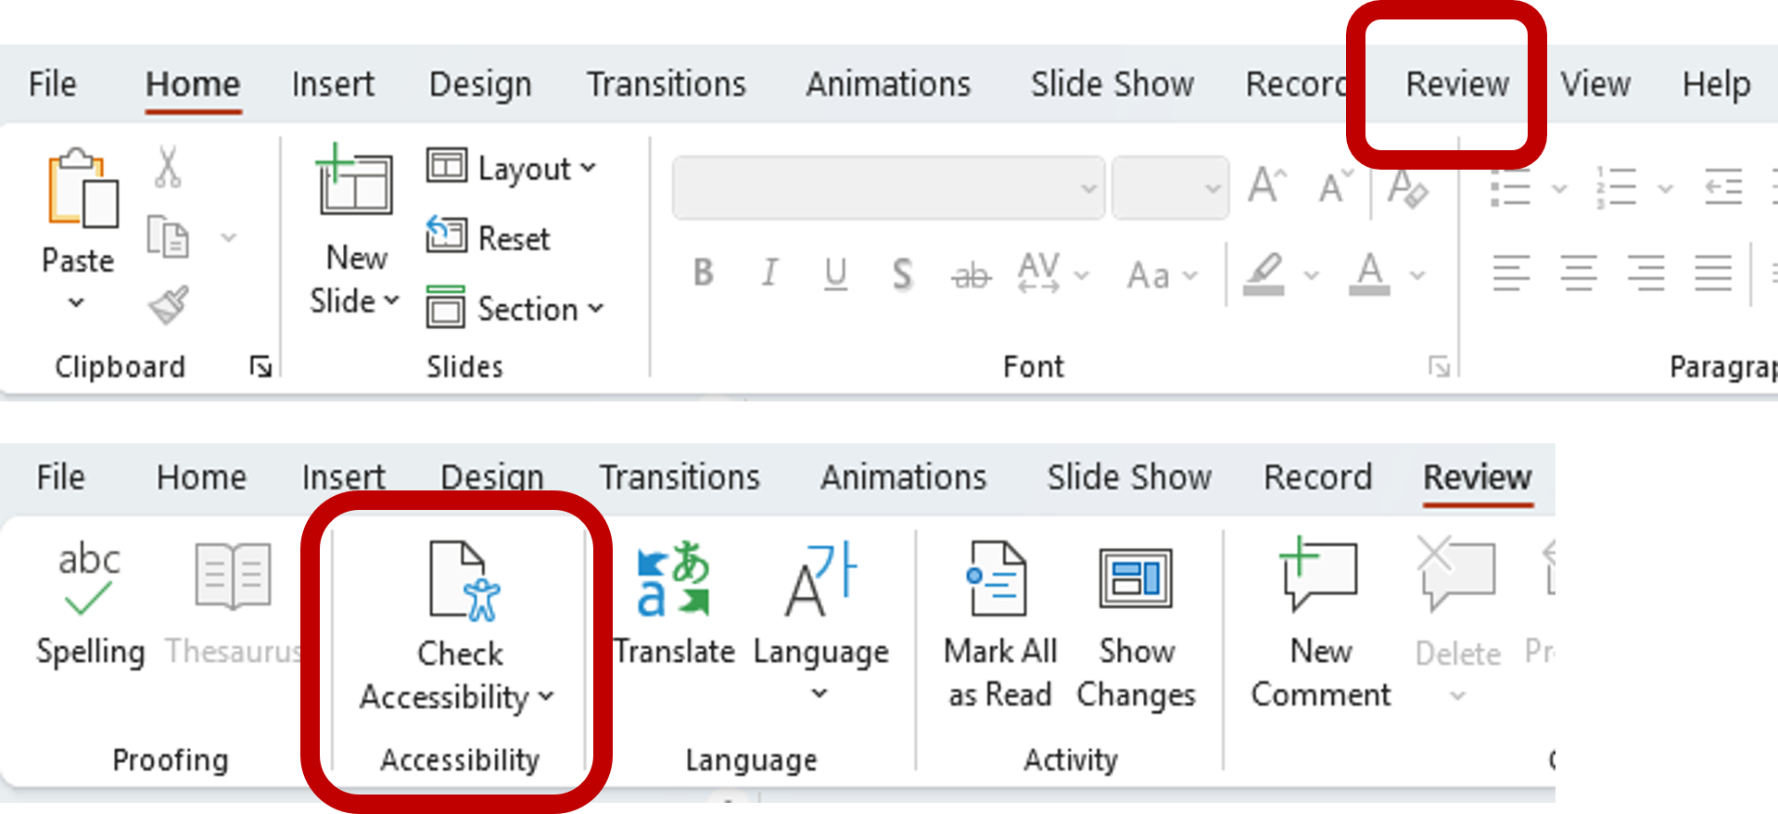Click the Reset slide button
The image size is (1778, 814).
pyautogui.click(x=489, y=238)
